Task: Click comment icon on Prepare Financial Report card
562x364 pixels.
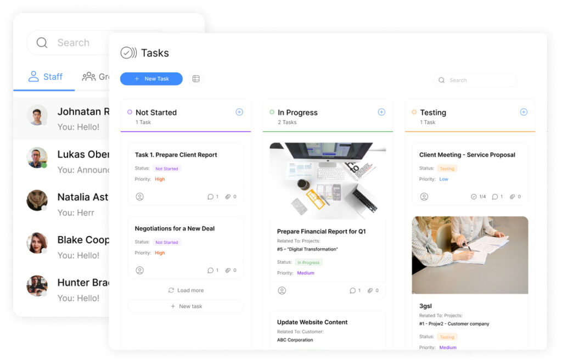Action: click(x=355, y=290)
